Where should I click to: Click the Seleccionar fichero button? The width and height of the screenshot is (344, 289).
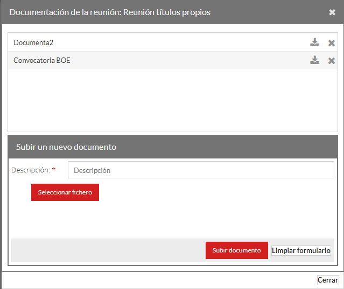(65, 192)
